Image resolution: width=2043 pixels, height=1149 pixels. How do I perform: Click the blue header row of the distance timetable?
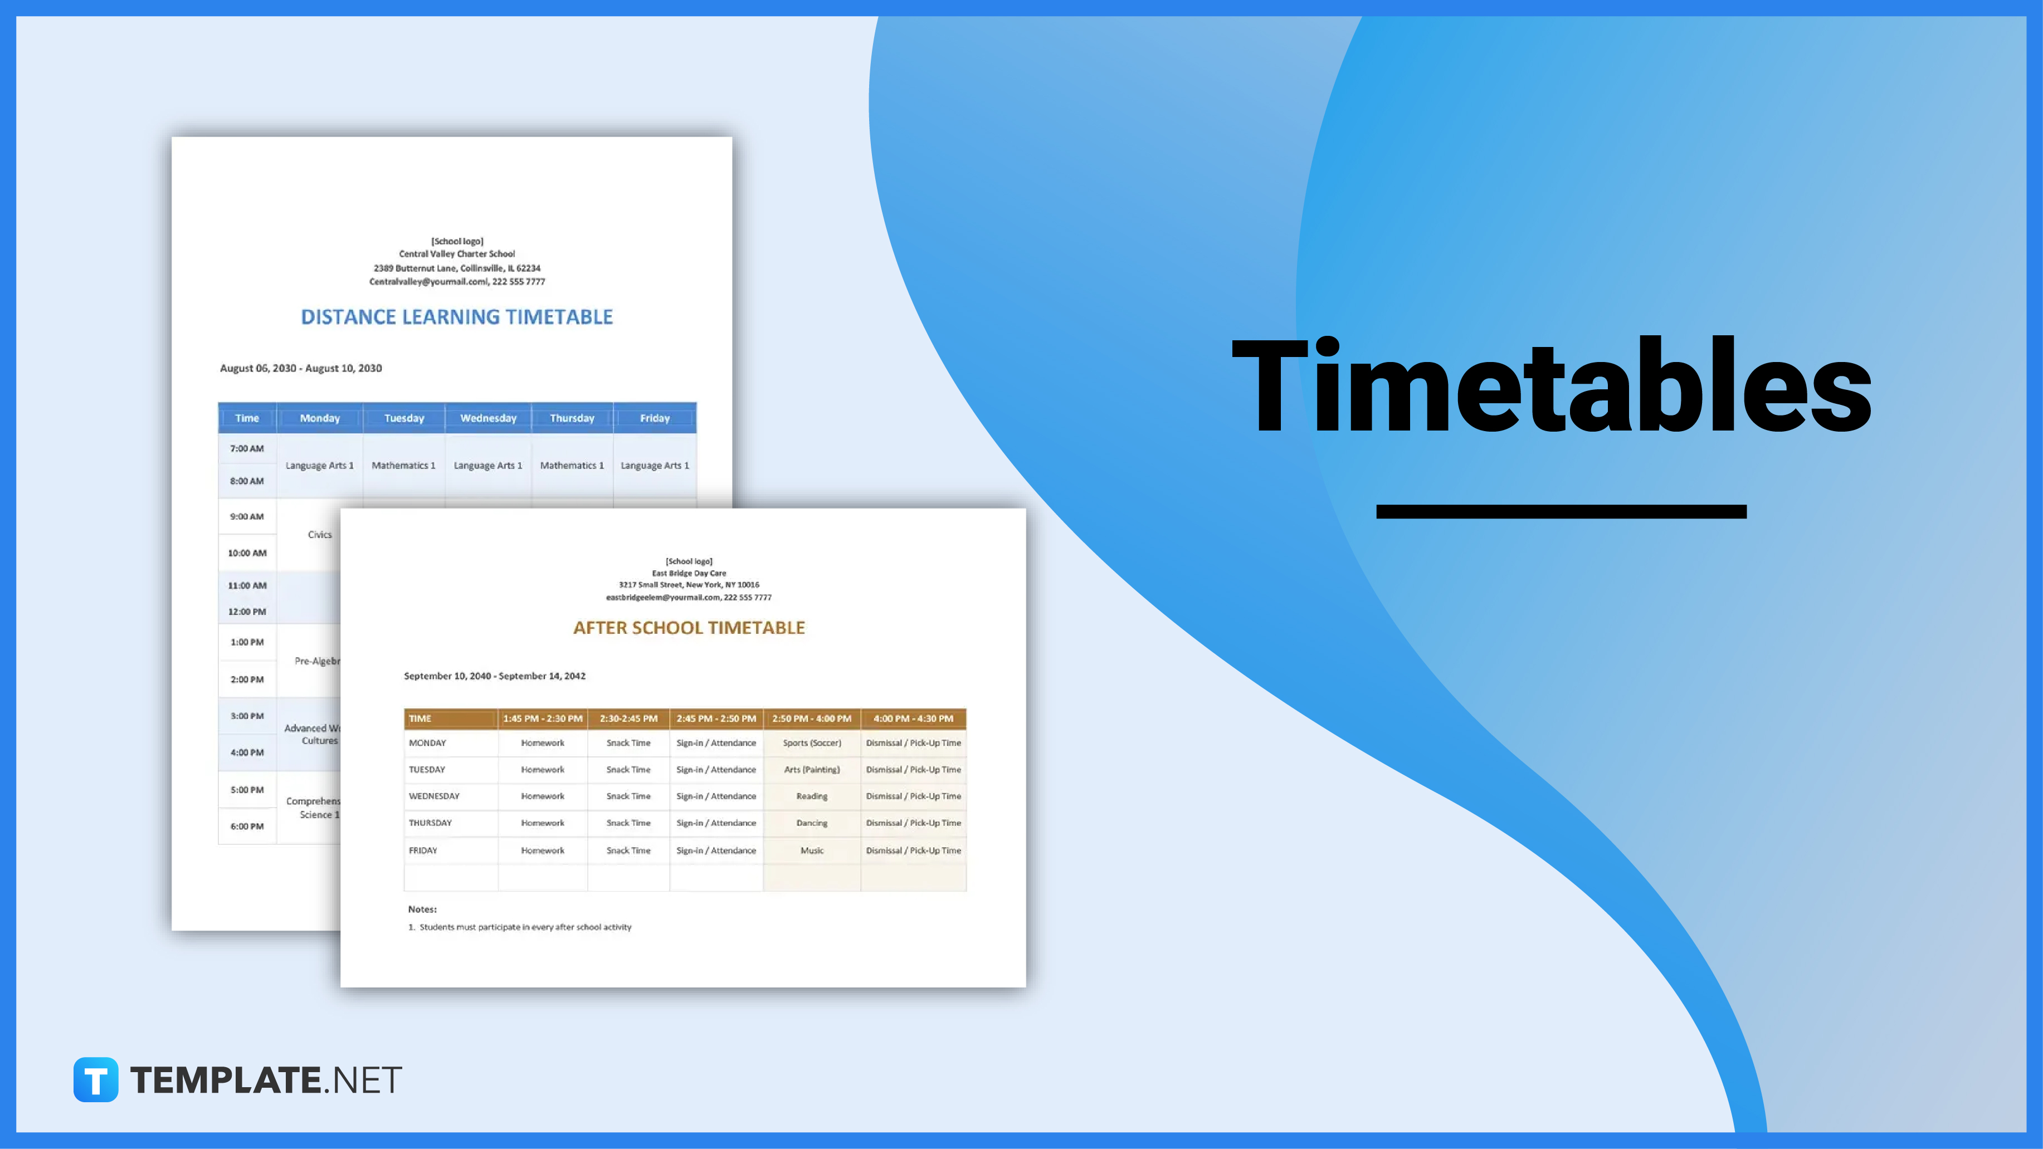click(x=456, y=417)
